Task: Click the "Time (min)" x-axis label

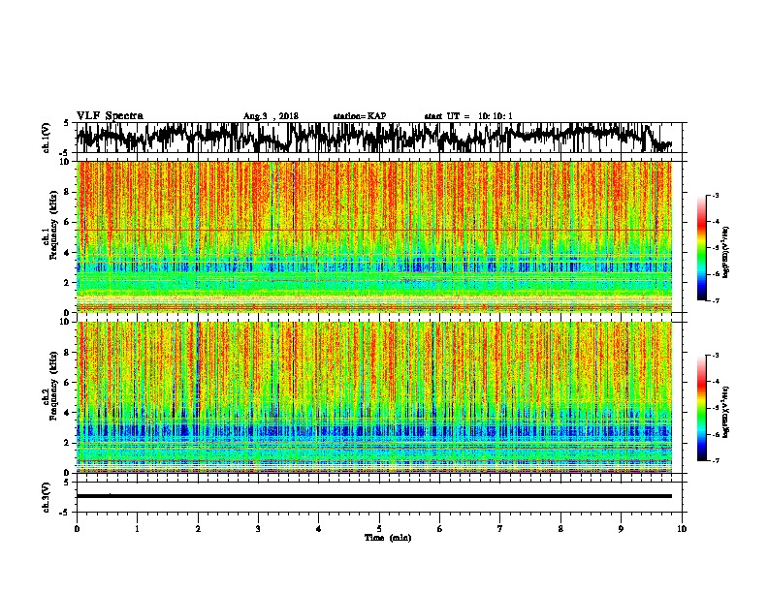Action: coord(388,538)
